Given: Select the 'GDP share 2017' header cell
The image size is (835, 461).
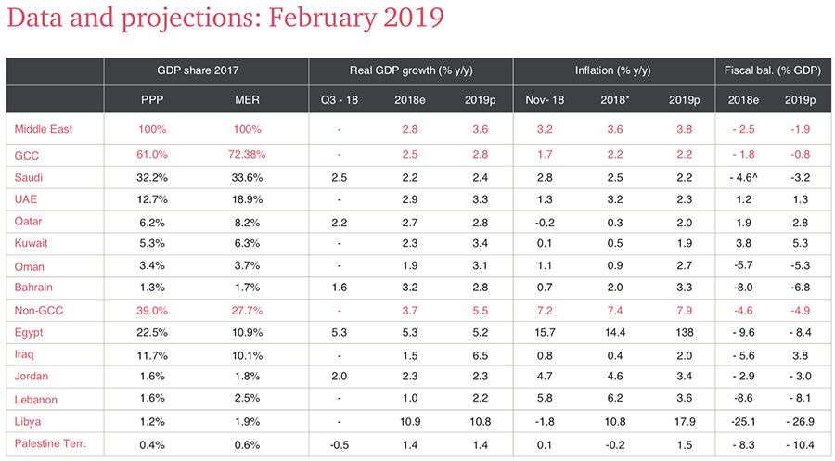Looking at the screenshot, I should 205,70.
